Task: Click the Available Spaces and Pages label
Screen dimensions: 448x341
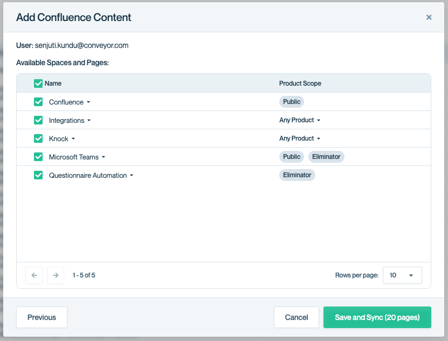Action: pos(63,62)
